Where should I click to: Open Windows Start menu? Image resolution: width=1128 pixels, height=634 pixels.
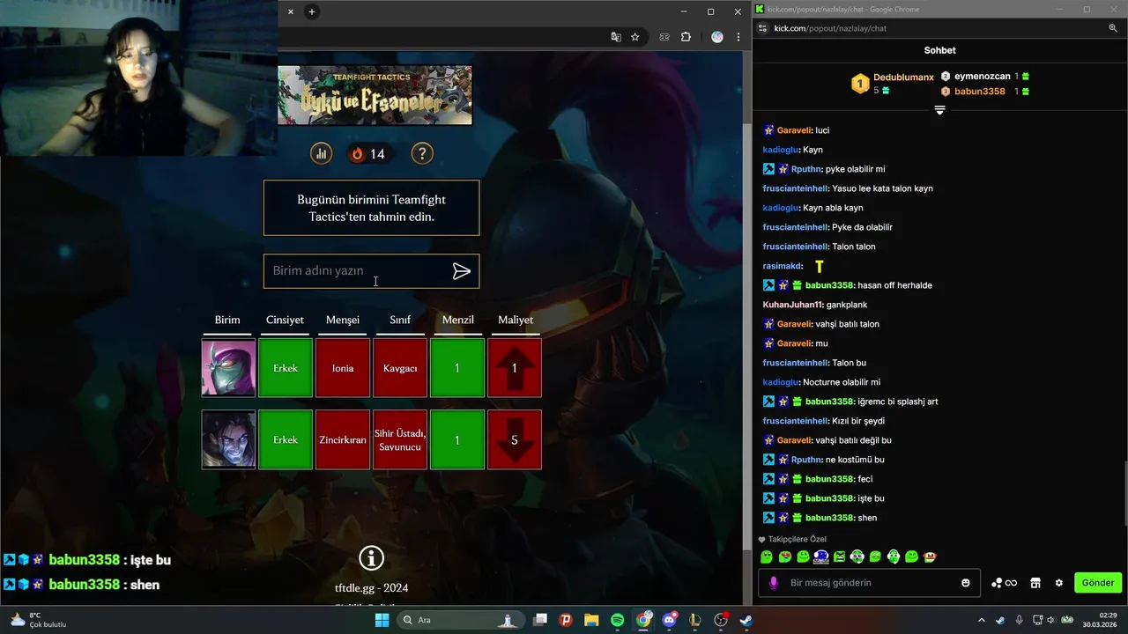click(x=382, y=620)
